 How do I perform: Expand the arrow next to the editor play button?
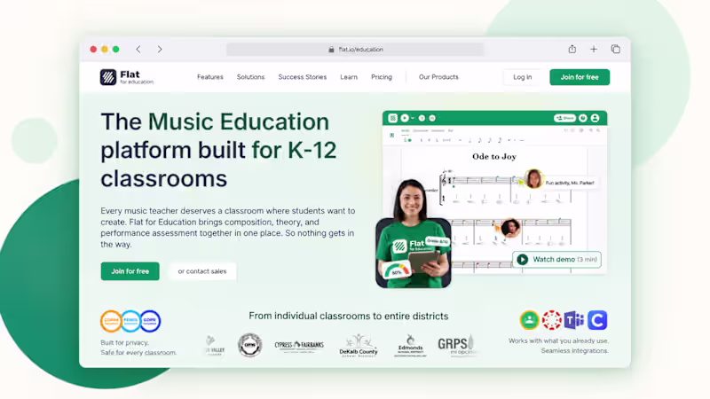412,118
